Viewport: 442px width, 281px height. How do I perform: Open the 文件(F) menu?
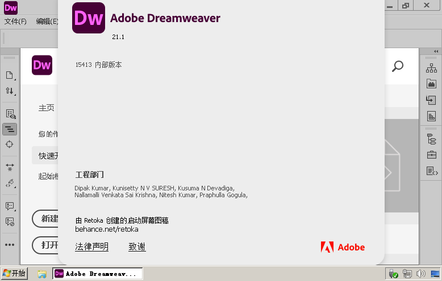pyautogui.click(x=15, y=22)
